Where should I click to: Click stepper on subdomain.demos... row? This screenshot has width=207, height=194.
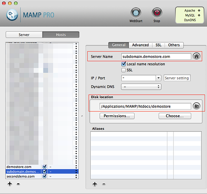tap(76, 171)
